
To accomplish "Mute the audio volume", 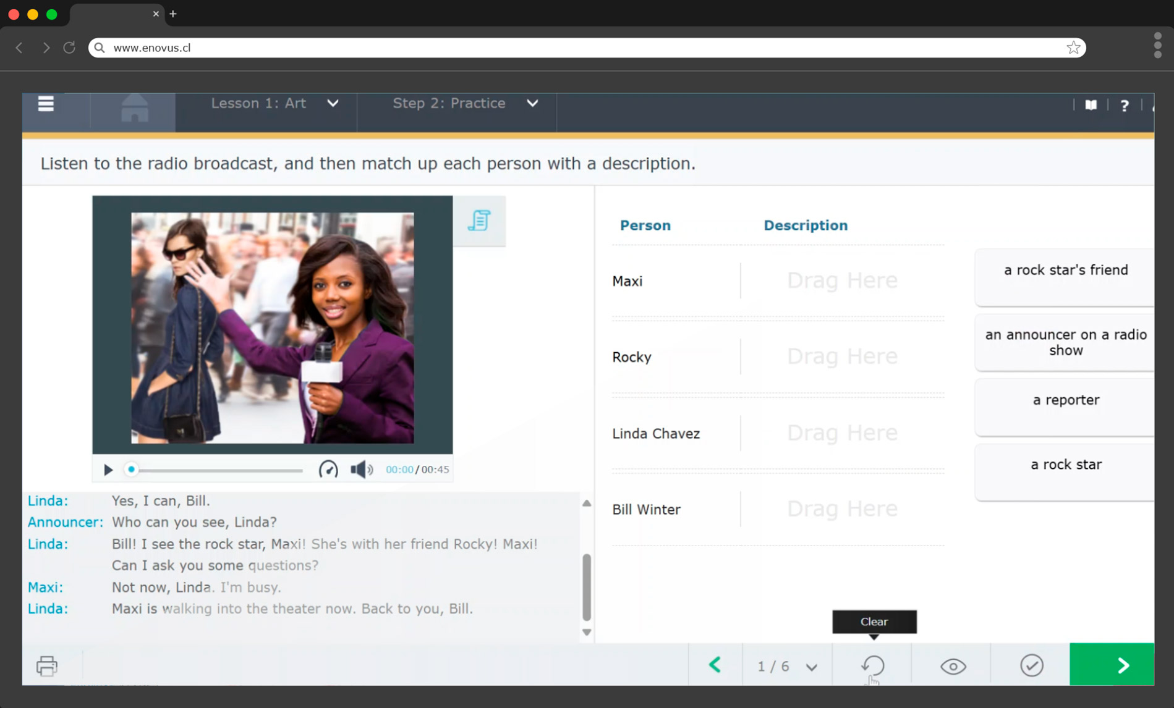I will (x=361, y=470).
